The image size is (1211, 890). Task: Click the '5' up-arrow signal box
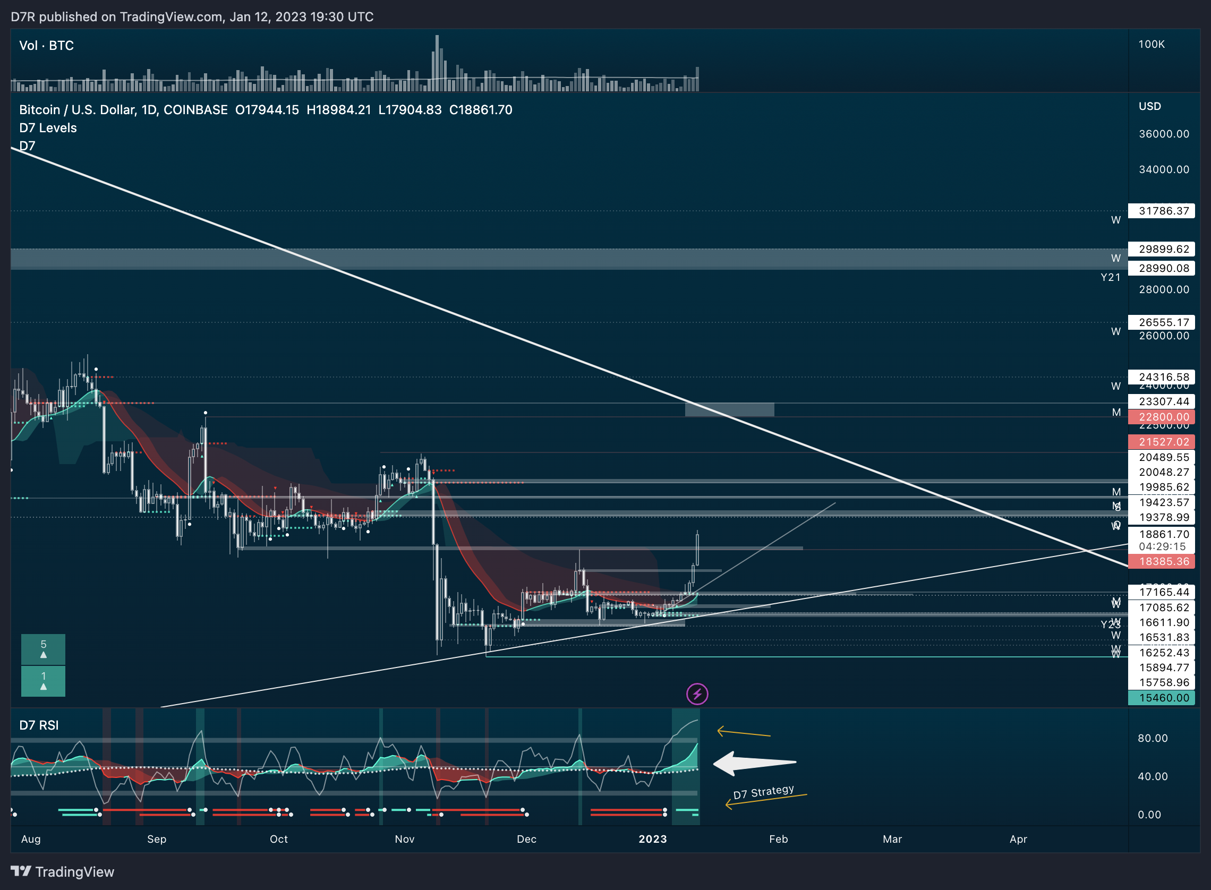tap(43, 649)
